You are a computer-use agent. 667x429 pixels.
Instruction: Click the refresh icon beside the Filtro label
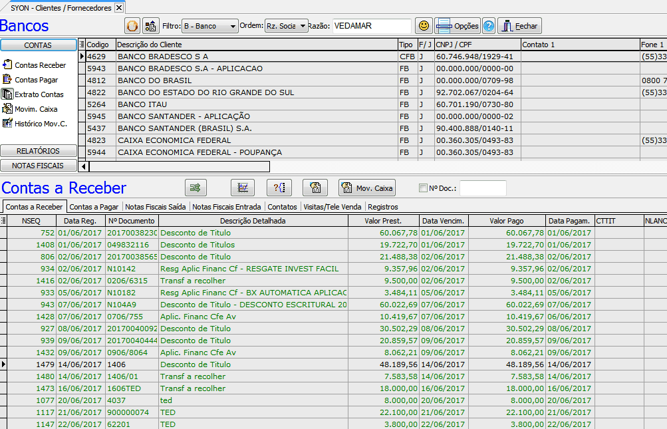coord(132,26)
